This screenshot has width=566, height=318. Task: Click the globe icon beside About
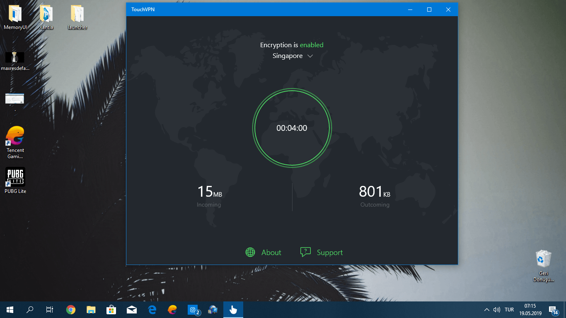pos(250,253)
